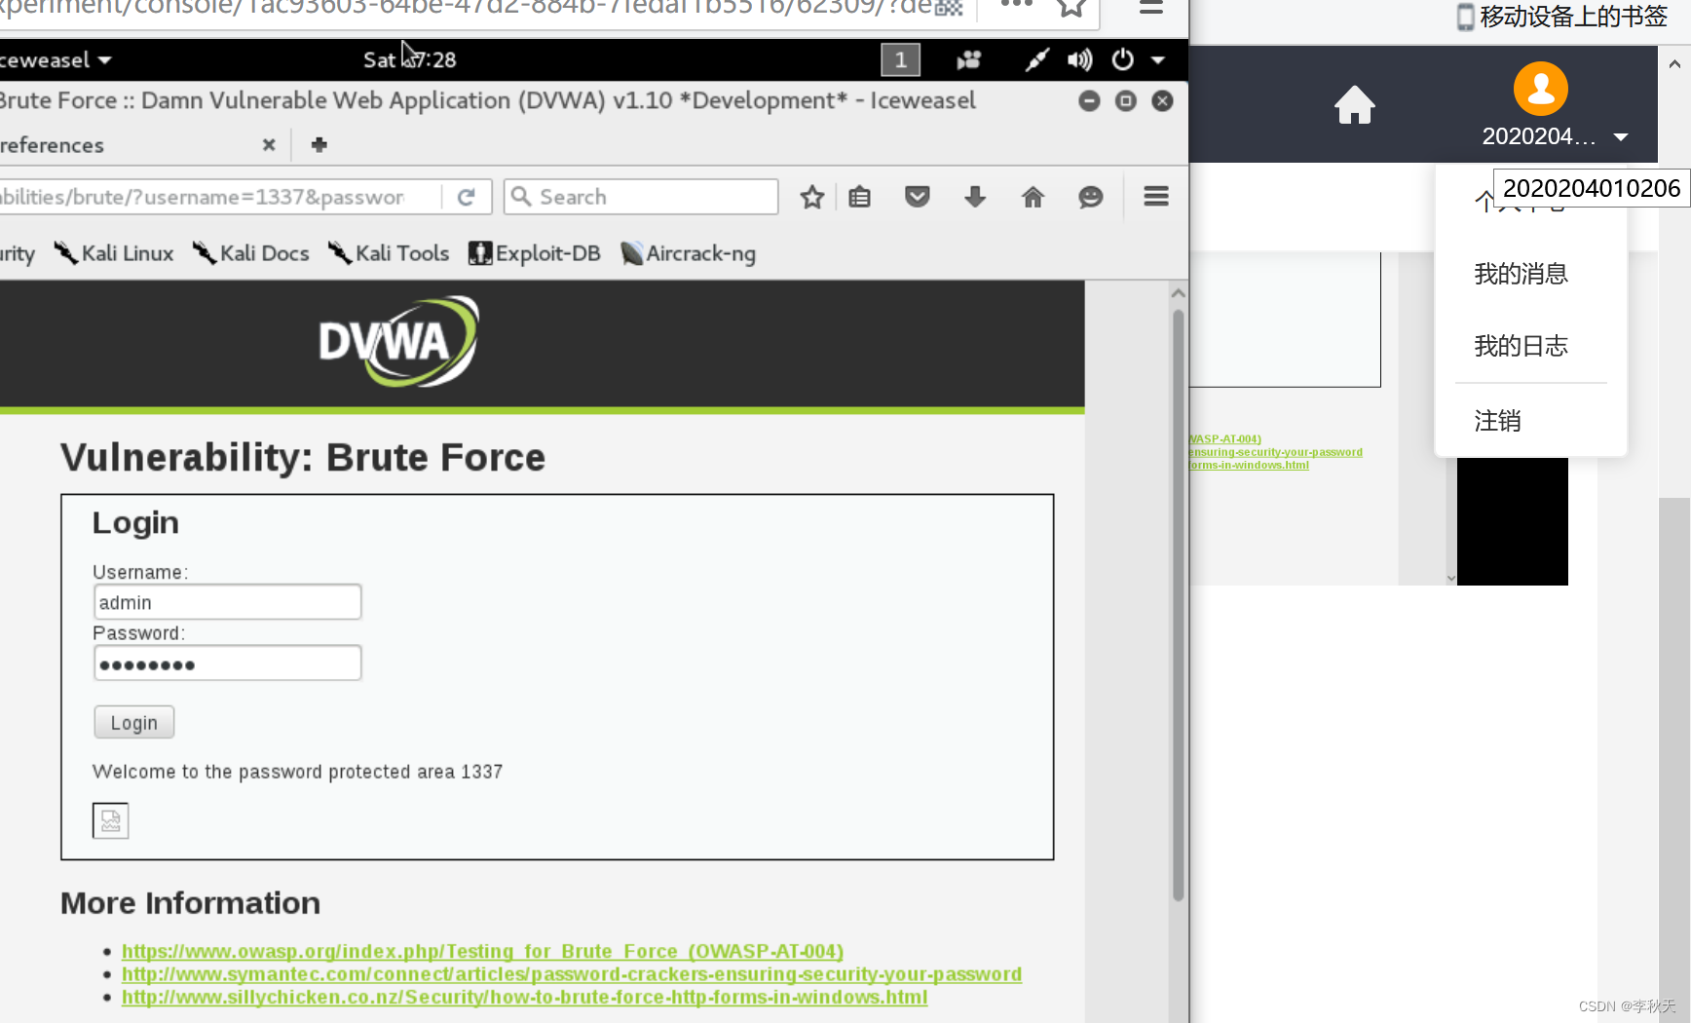This screenshot has width=1691, height=1023.
Task: Open 移动设备上的书签 bookmarks folder
Action: click(1562, 17)
